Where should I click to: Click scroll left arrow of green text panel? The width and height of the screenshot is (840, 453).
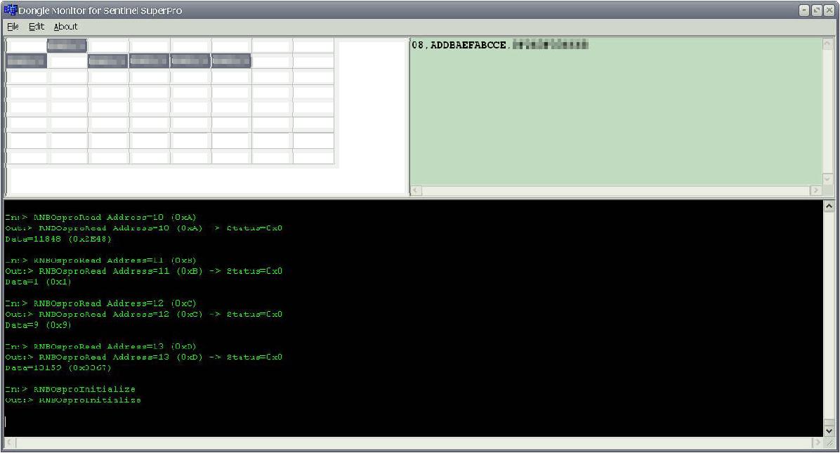(416, 190)
